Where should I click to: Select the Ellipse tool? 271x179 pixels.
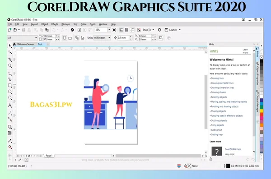click(10, 92)
